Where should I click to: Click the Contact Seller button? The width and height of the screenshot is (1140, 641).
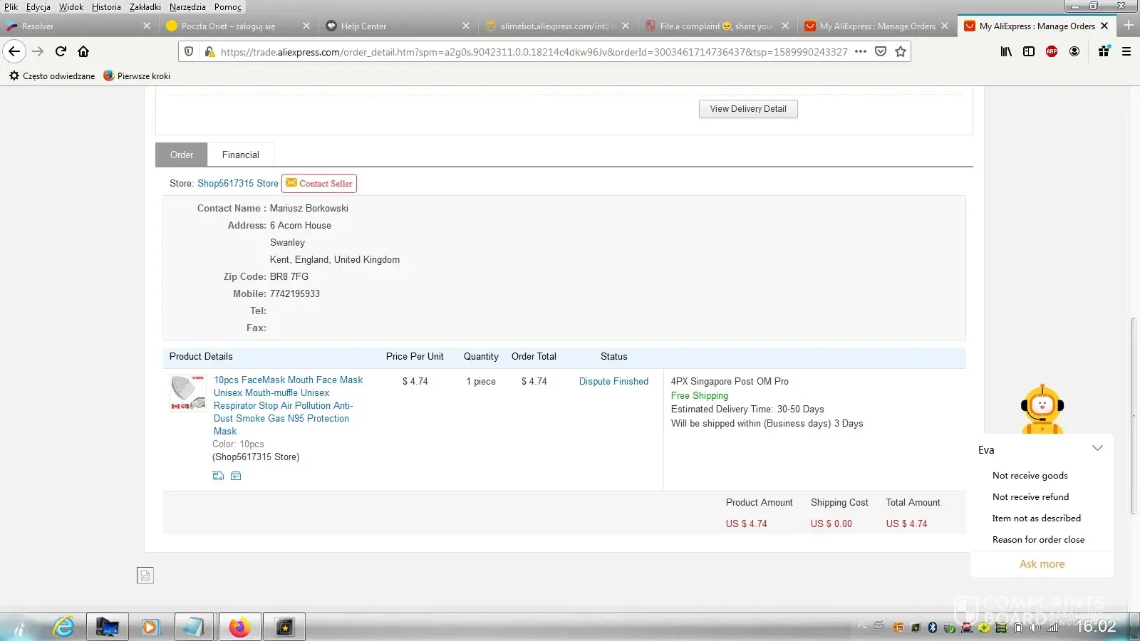pyautogui.click(x=319, y=184)
